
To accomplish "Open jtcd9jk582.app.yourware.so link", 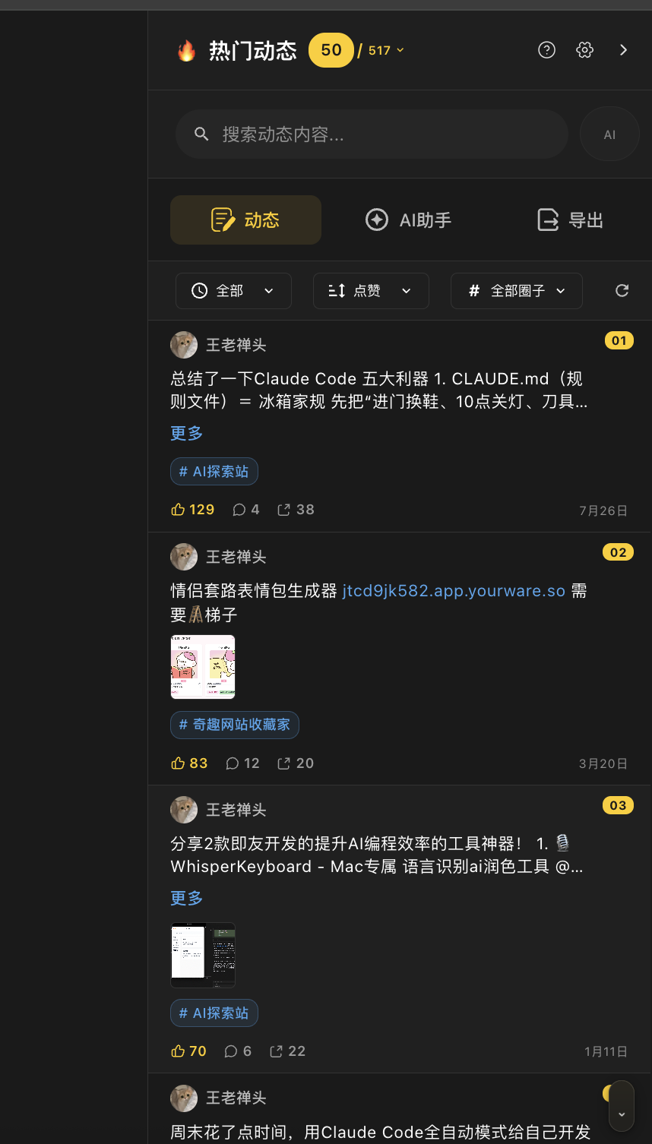I will (454, 591).
